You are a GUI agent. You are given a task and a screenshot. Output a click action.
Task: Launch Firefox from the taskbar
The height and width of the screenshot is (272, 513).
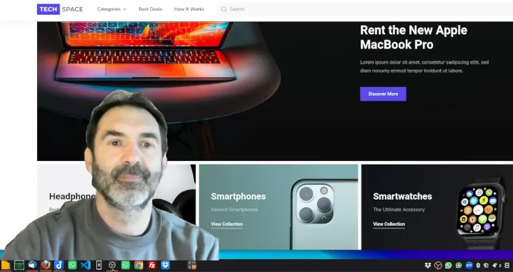pos(46,265)
